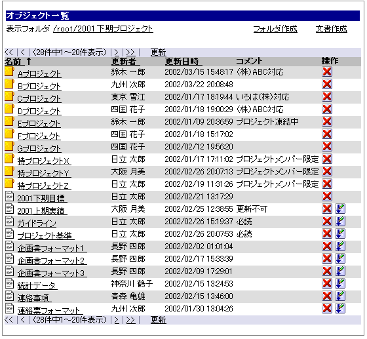The width and height of the screenshot is (367, 339).
Task: Open the Bプロジェクト folder link
Action: [x=39, y=87]
